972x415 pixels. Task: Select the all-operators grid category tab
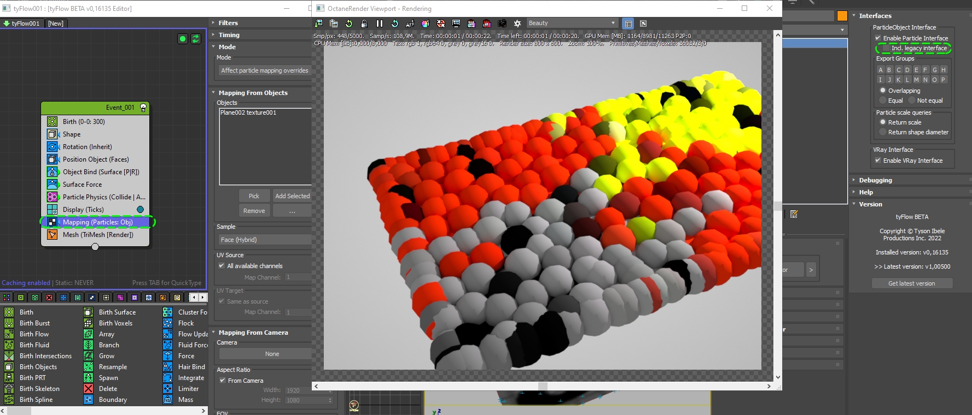pos(7,298)
